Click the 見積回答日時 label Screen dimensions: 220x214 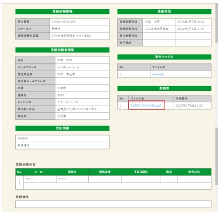pyautogui.click(x=128, y=29)
